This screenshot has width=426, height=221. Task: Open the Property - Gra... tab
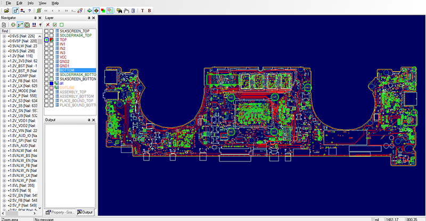coord(60,212)
